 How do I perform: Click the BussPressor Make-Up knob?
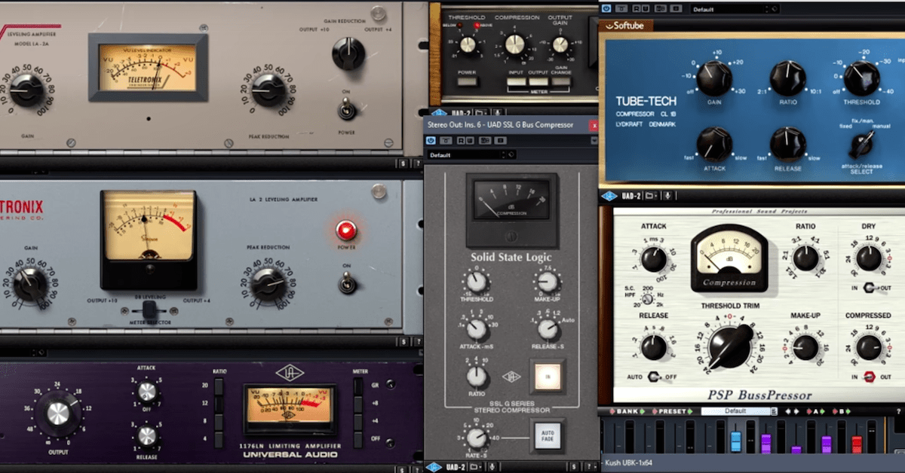[x=805, y=347]
